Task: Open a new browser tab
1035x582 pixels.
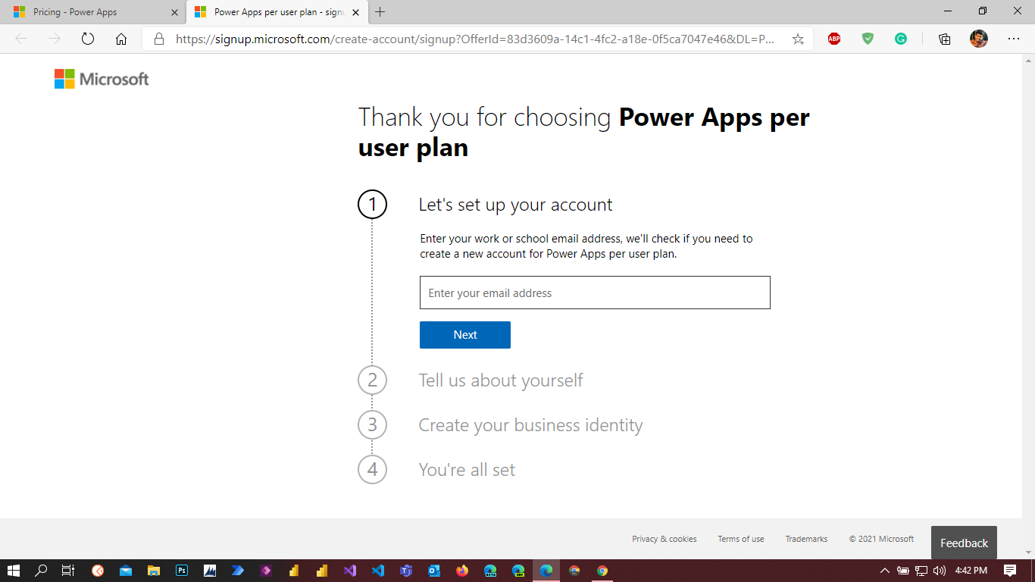Action: click(x=380, y=12)
